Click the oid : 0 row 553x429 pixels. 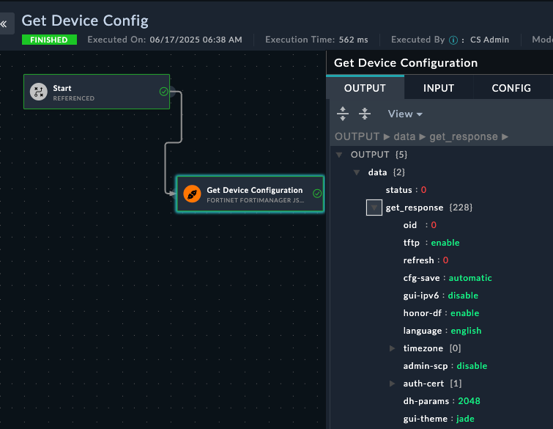coord(420,225)
